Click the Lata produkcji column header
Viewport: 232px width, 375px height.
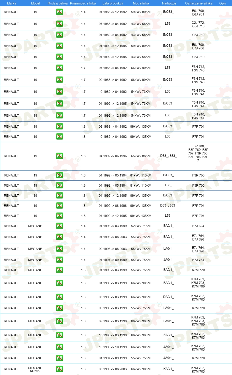(x=113, y=3)
